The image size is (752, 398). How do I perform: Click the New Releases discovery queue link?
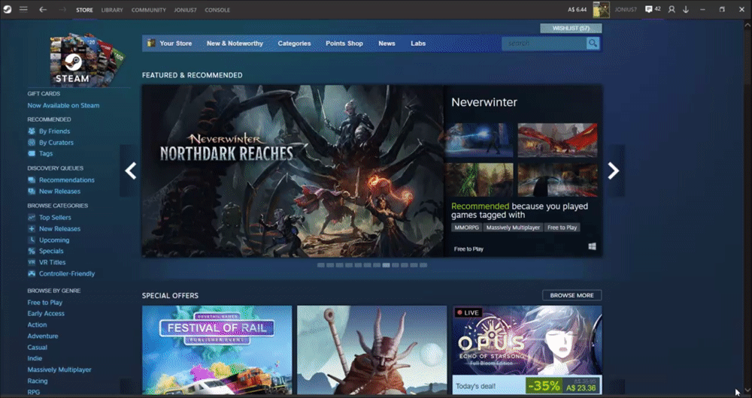59,191
